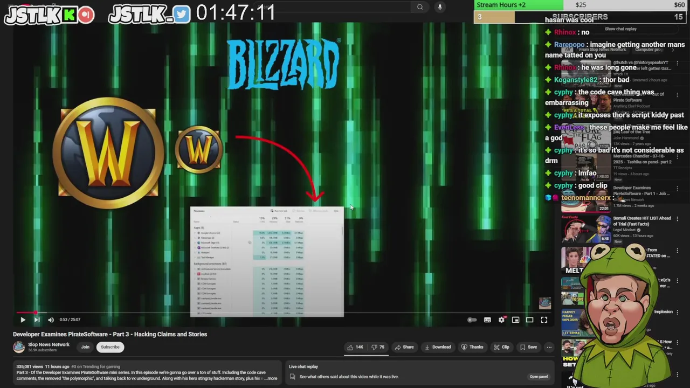Click the '0:53 / 25:07' time display

click(70, 320)
